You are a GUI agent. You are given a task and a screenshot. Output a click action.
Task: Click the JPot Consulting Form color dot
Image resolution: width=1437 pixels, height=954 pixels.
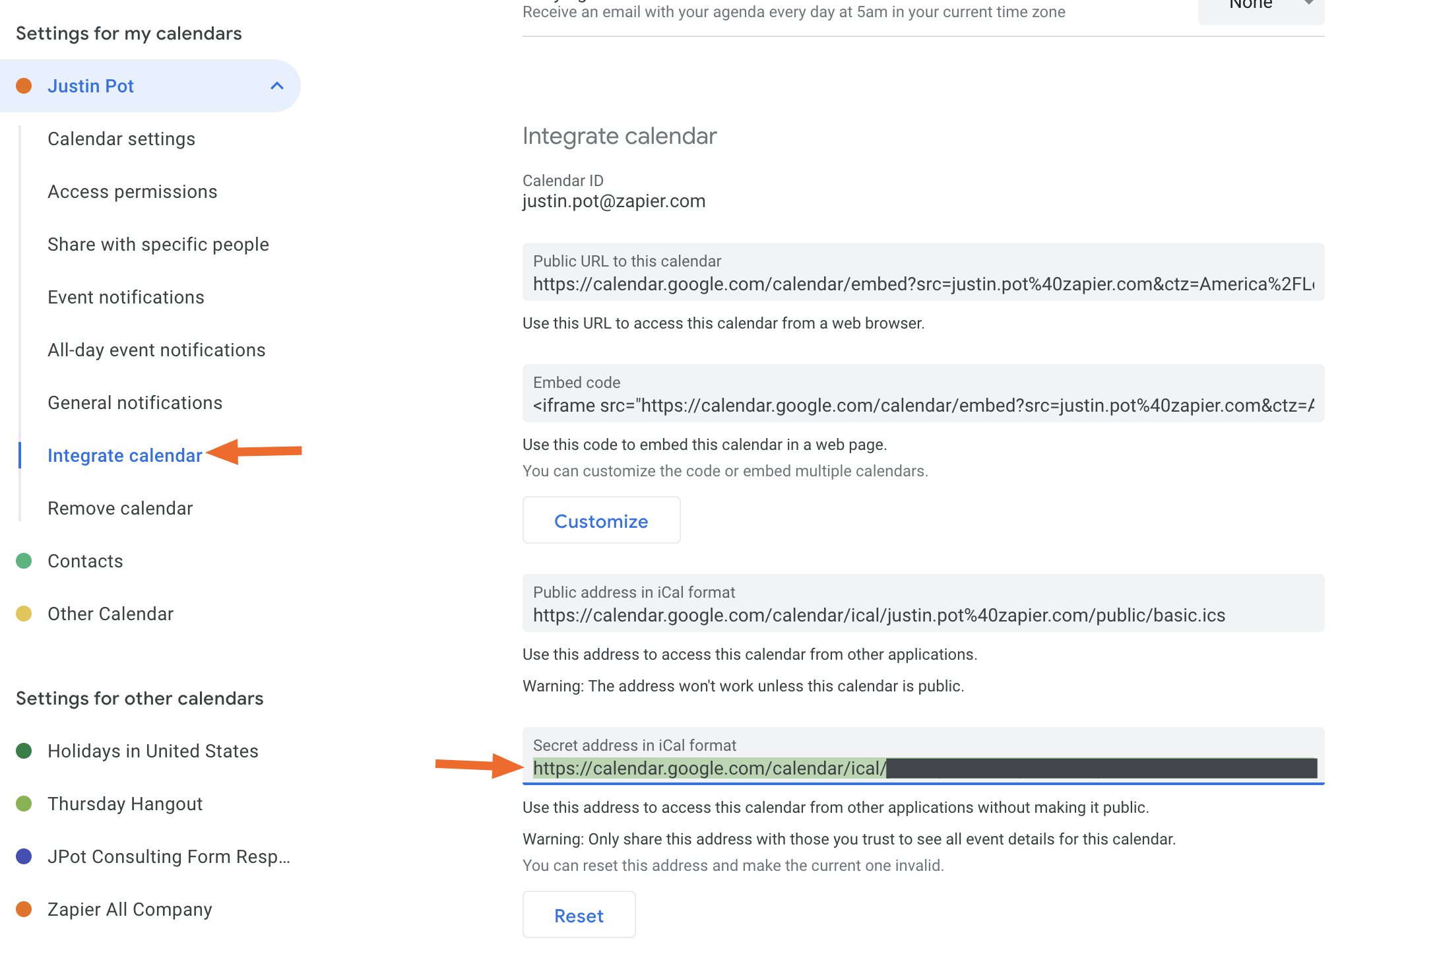click(x=24, y=856)
